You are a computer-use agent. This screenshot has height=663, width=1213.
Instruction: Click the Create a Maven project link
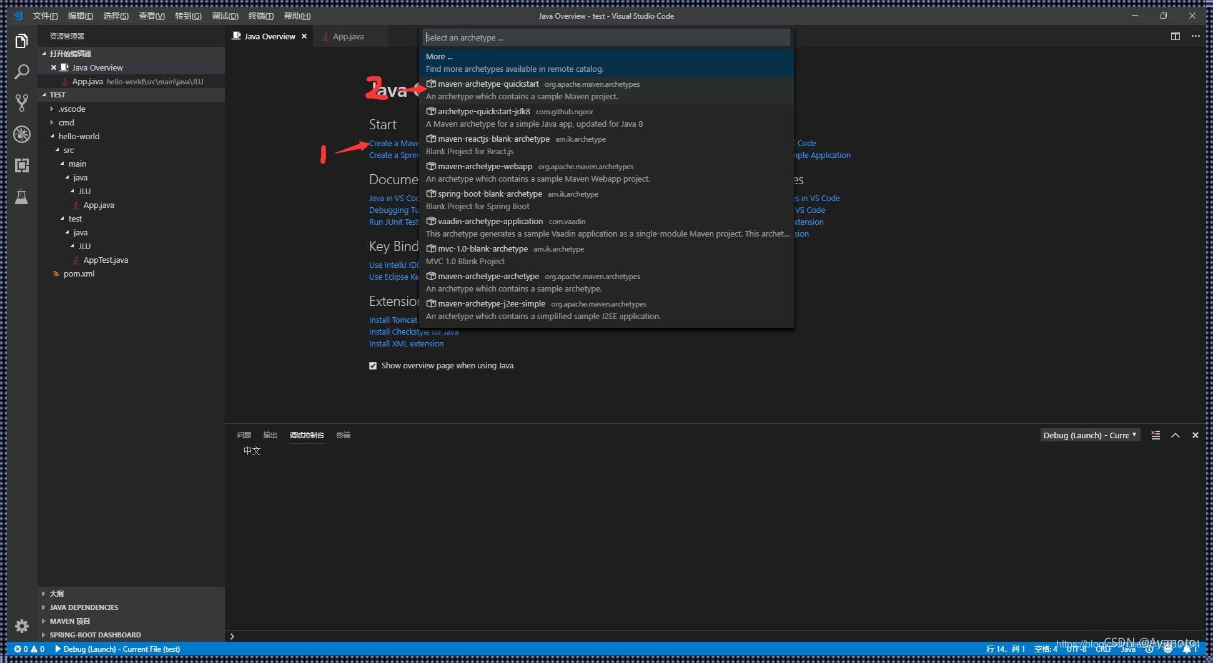pos(394,143)
